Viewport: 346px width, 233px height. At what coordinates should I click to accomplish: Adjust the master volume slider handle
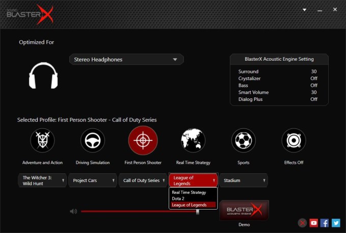(x=198, y=212)
